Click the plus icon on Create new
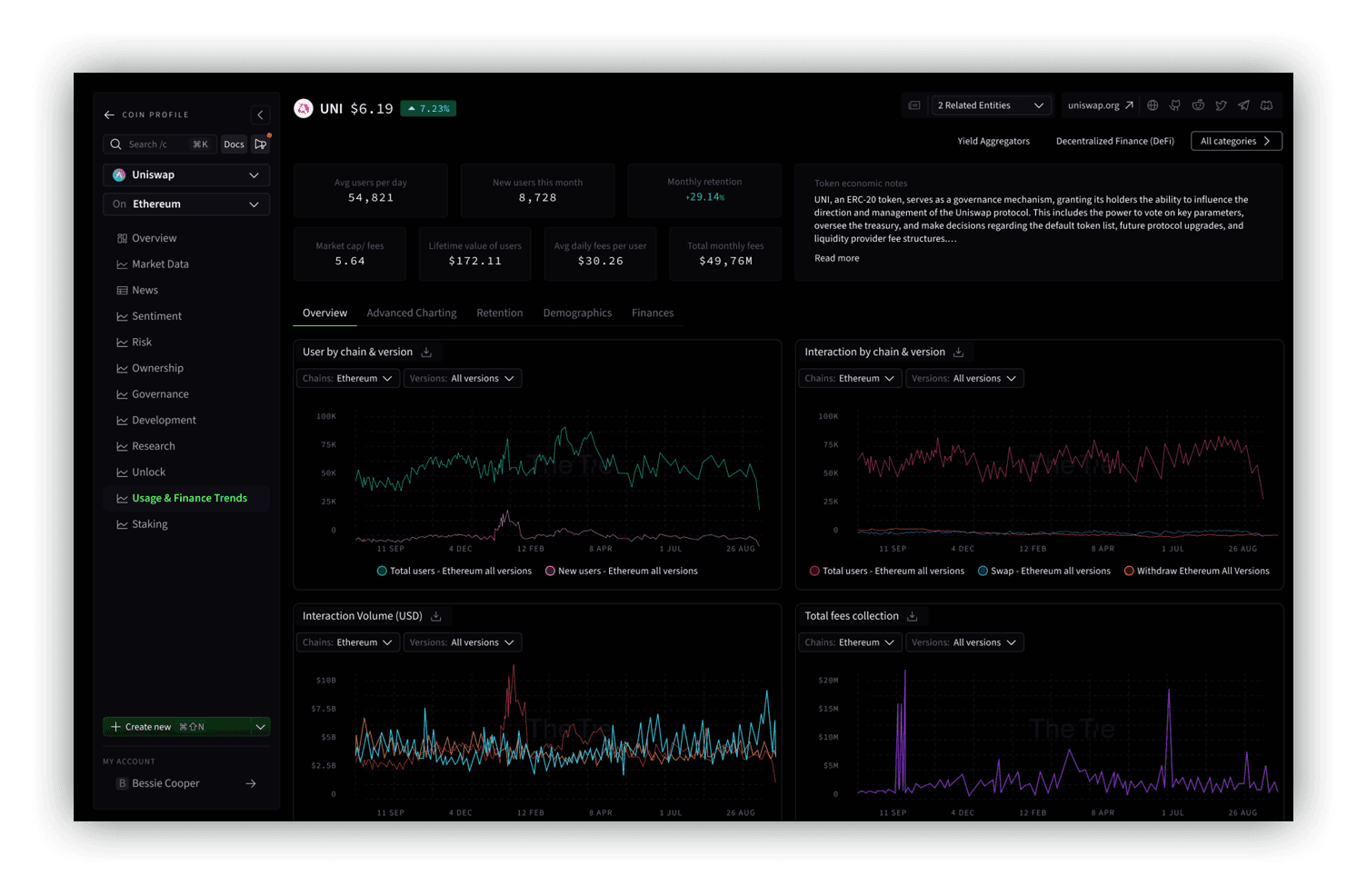The height and width of the screenshot is (895, 1367). [115, 727]
